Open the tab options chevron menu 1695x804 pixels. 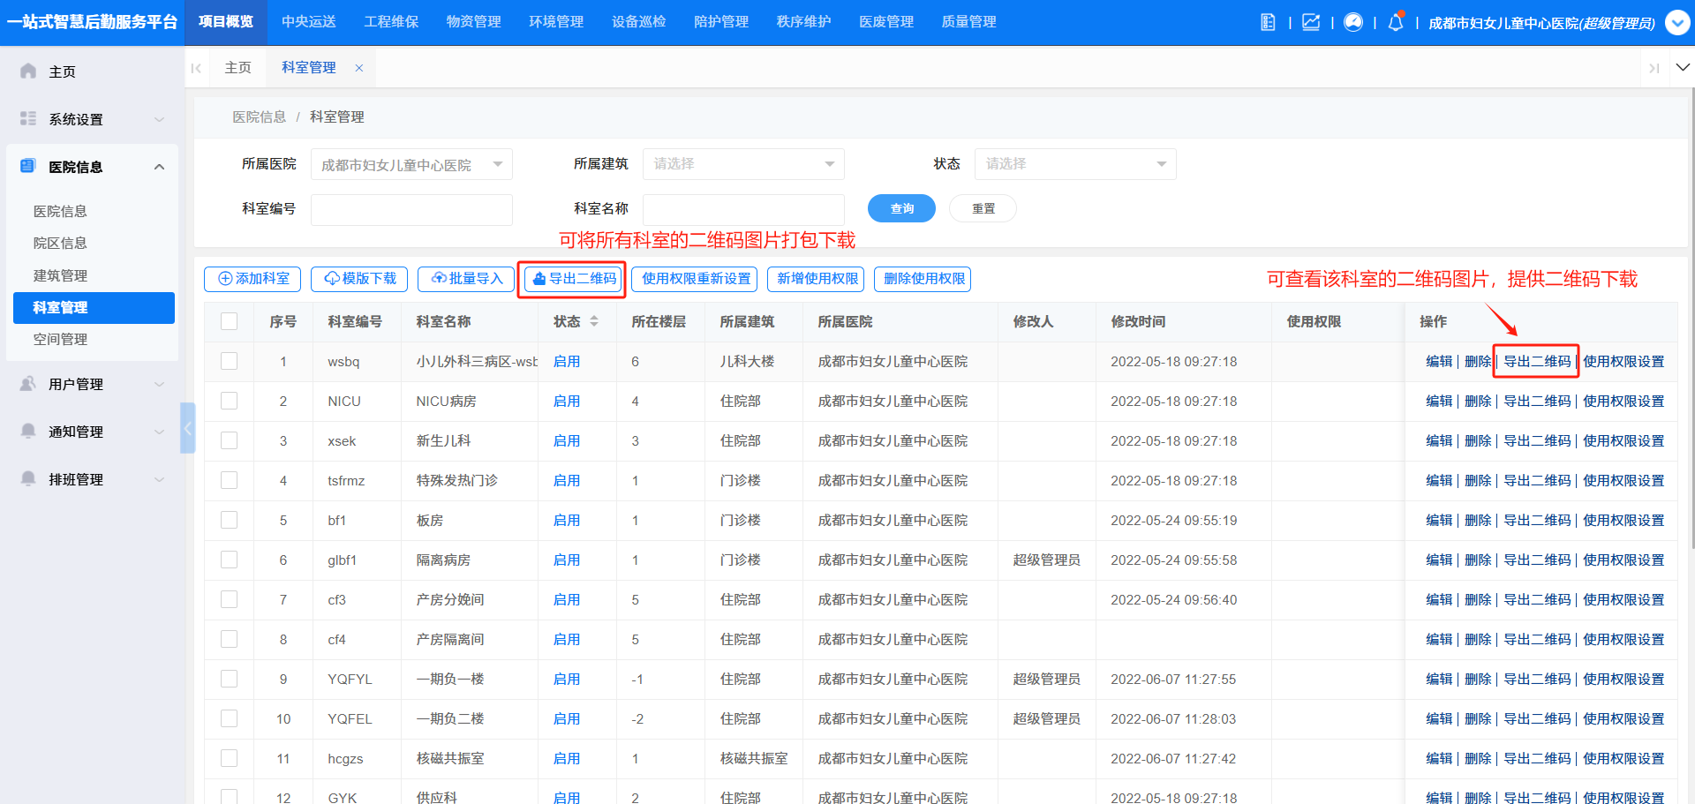tap(1683, 67)
